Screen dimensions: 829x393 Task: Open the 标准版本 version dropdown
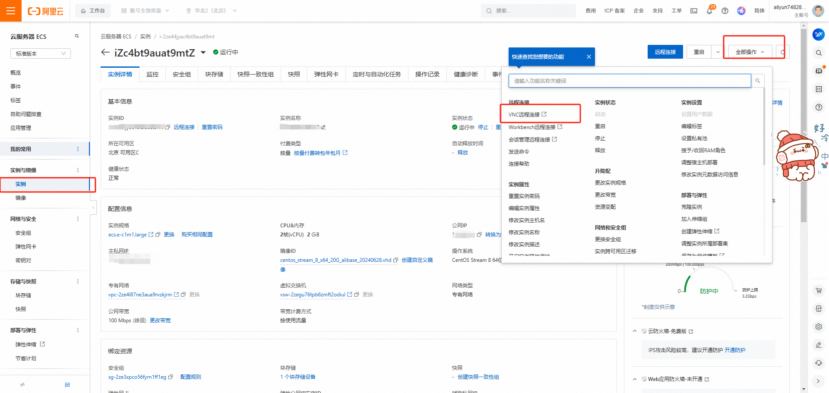pos(41,53)
